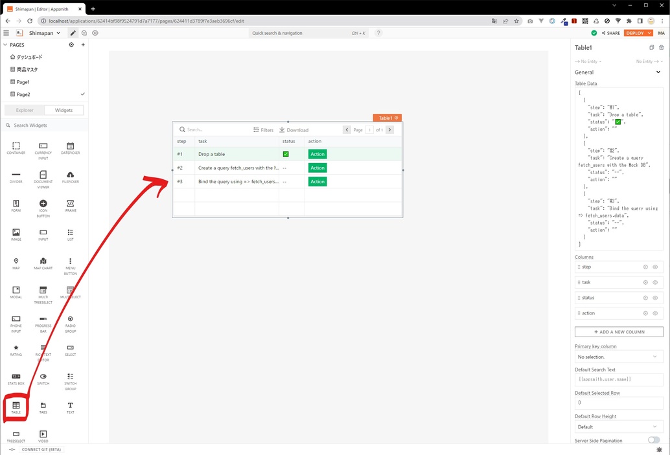The width and height of the screenshot is (670, 455).
Task: Open the Deploy dropdown arrow
Action: tap(649, 33)
